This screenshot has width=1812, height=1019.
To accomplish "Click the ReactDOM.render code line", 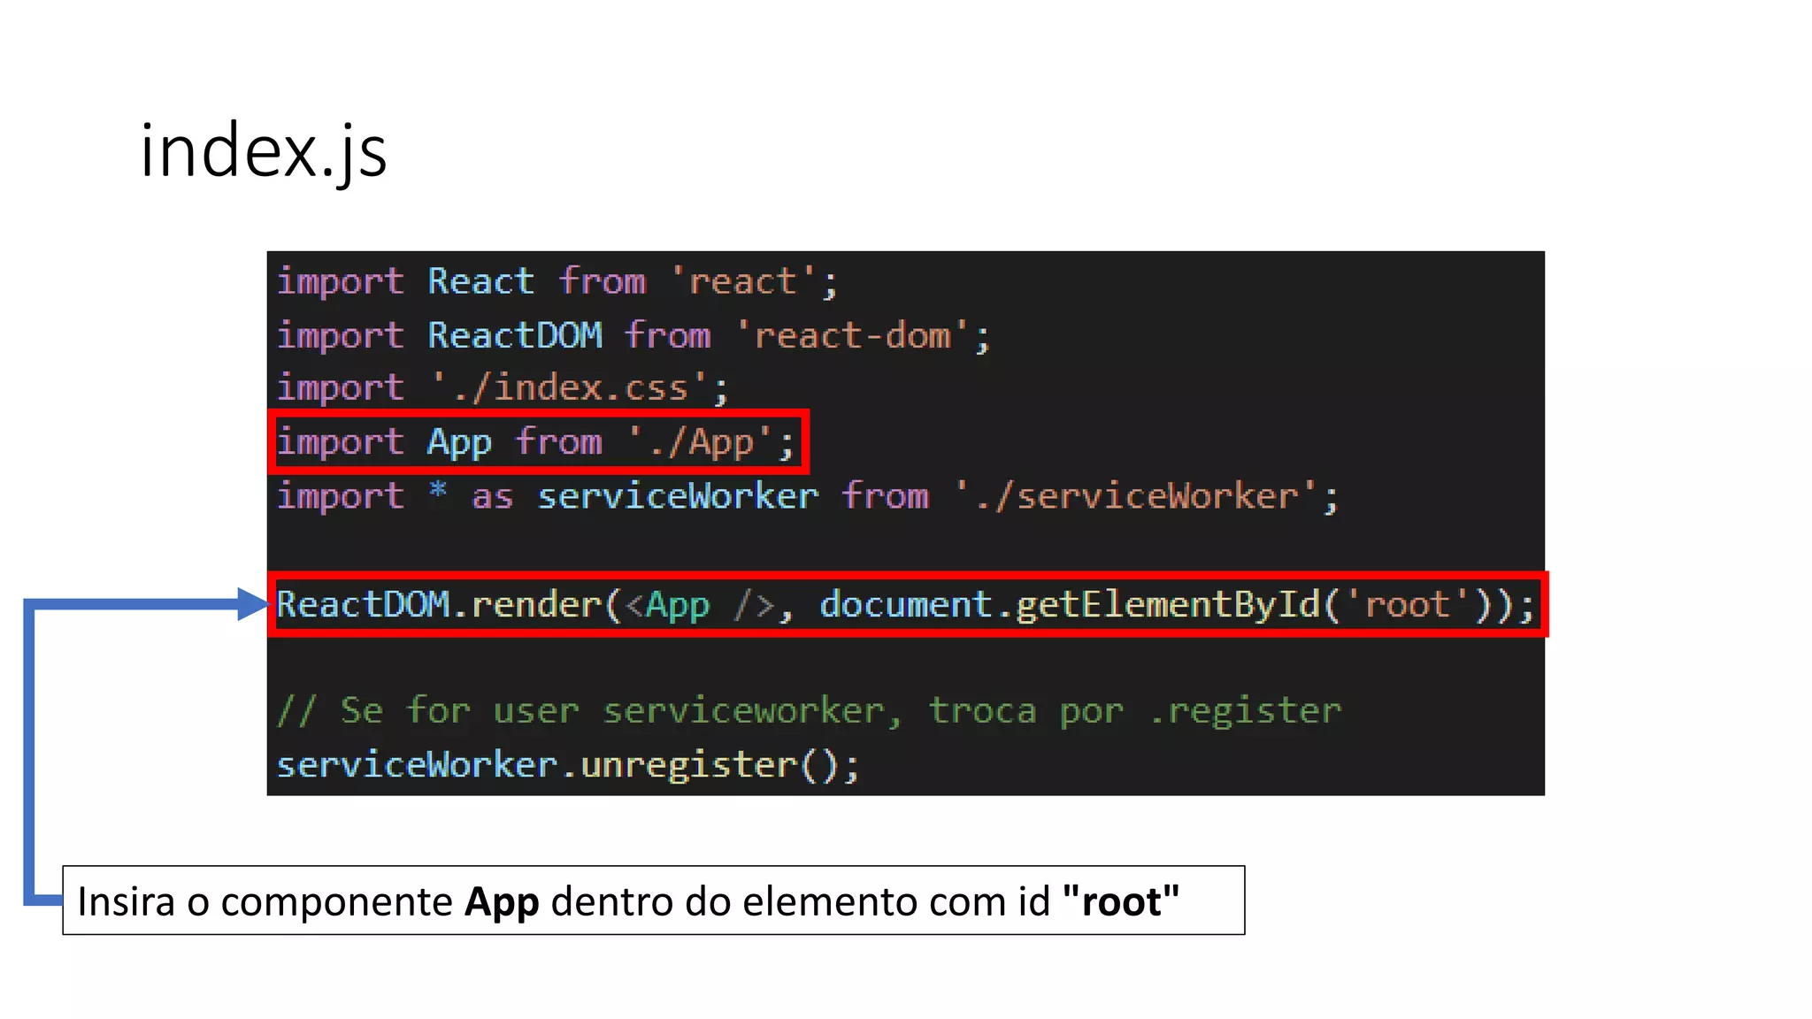I will click(906, 605).
